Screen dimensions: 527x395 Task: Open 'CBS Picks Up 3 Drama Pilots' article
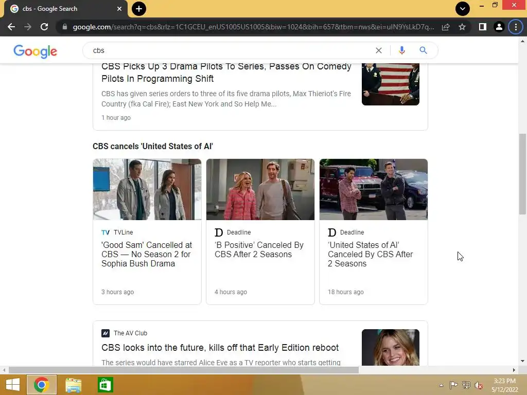(x=226, y=72)
